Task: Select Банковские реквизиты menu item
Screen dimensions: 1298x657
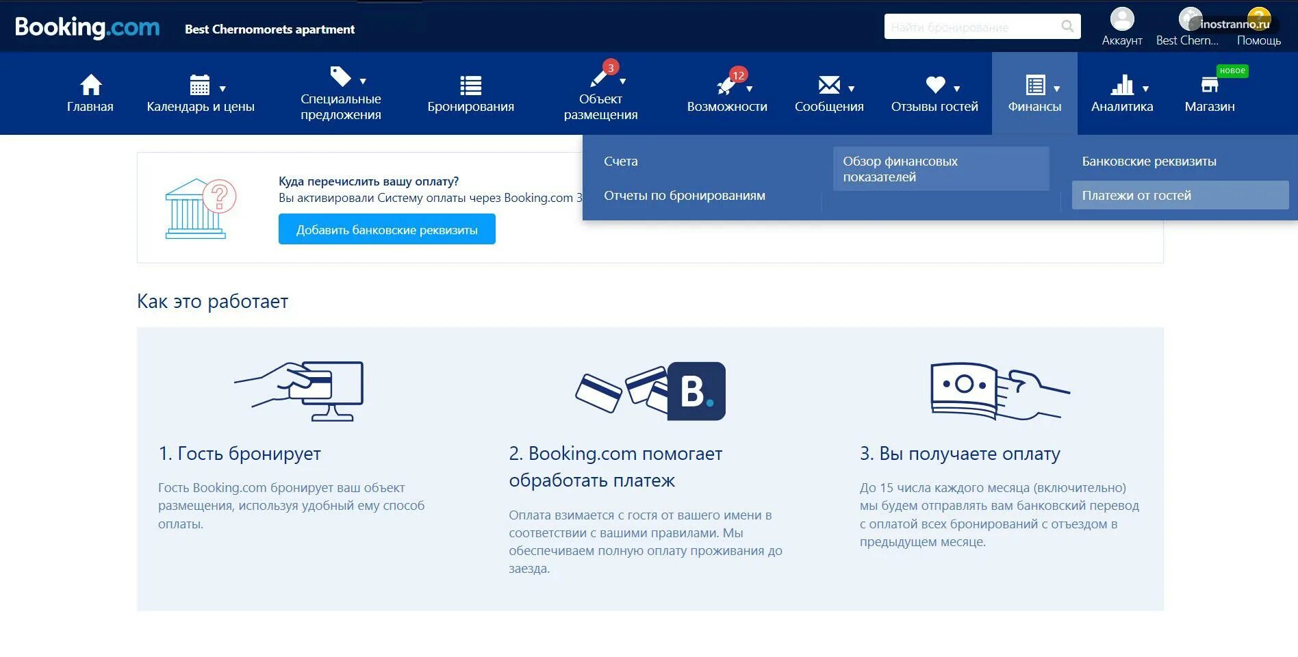Action: point(1149,162)
